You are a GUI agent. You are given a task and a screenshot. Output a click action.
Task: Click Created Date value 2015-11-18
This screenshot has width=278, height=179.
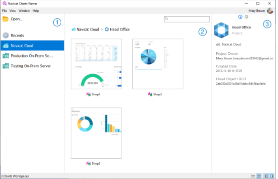pyautogui.click(x=229, y=71)
